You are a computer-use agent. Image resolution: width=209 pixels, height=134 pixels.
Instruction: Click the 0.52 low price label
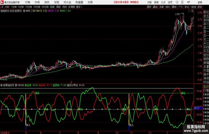point(5,80)
